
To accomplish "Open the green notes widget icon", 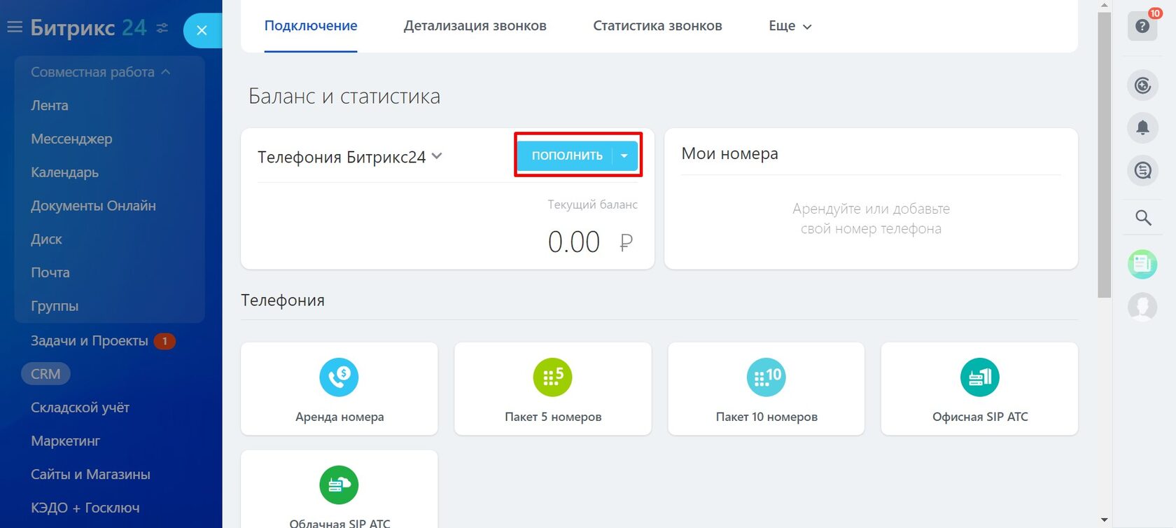I will 1142,264.
